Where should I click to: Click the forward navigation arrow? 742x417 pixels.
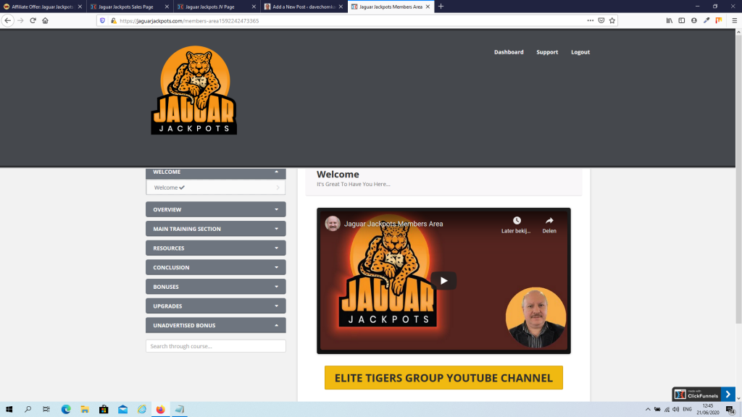tap(20, 21)
